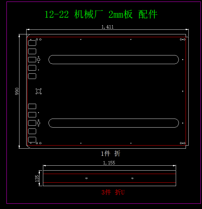Click the 135 height dimension text
This screenshot has height=209, width=202.
(37, 178)
